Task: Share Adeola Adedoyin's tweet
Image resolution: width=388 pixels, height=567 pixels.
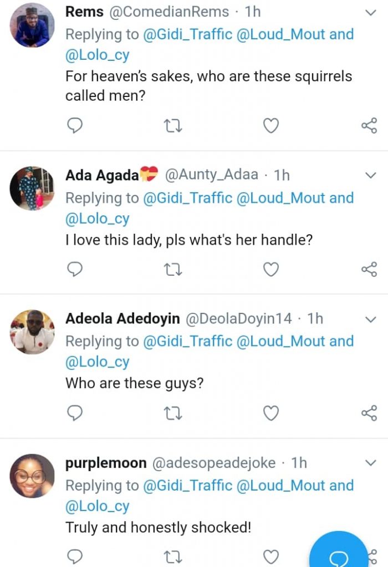Action: 369,413
